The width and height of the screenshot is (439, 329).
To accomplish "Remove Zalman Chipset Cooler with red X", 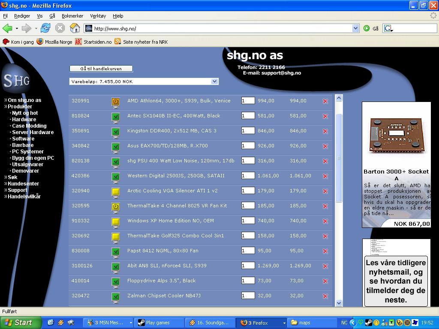I will (325, 296).
